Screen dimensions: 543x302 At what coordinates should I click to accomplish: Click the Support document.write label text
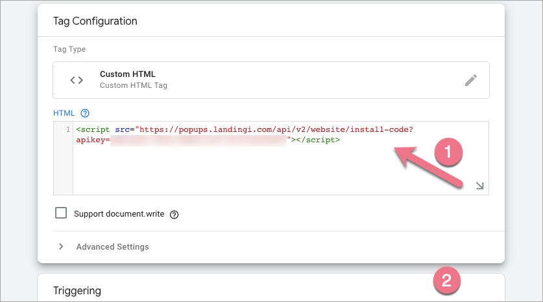pos(119,214)
